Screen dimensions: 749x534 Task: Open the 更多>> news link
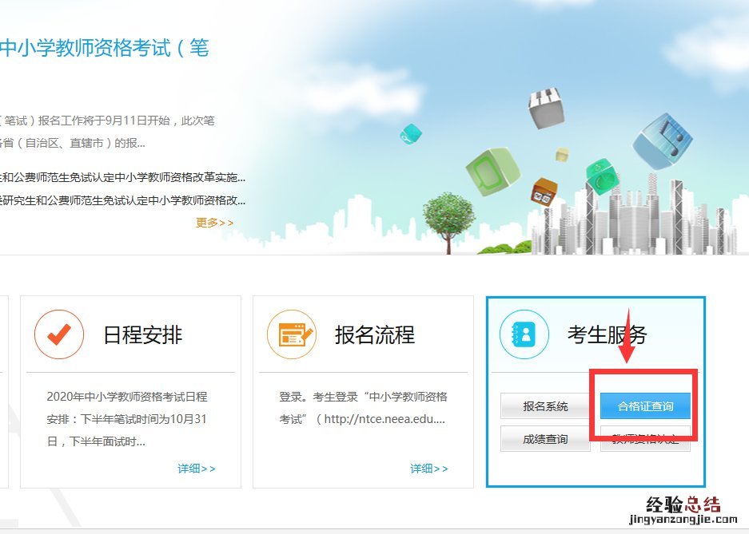[x=214, y=223]
